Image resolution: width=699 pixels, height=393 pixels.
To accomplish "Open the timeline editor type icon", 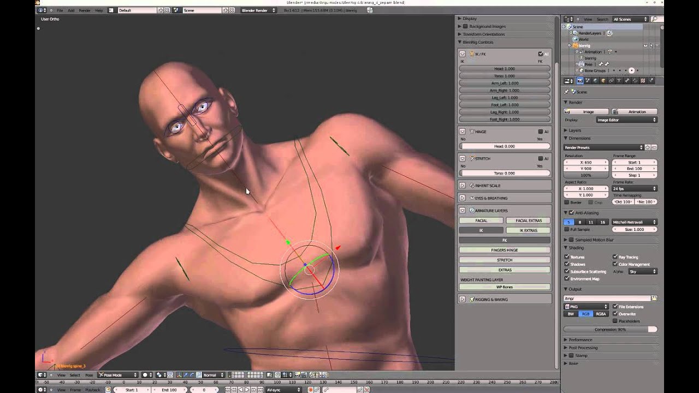I will pos(42,390).
